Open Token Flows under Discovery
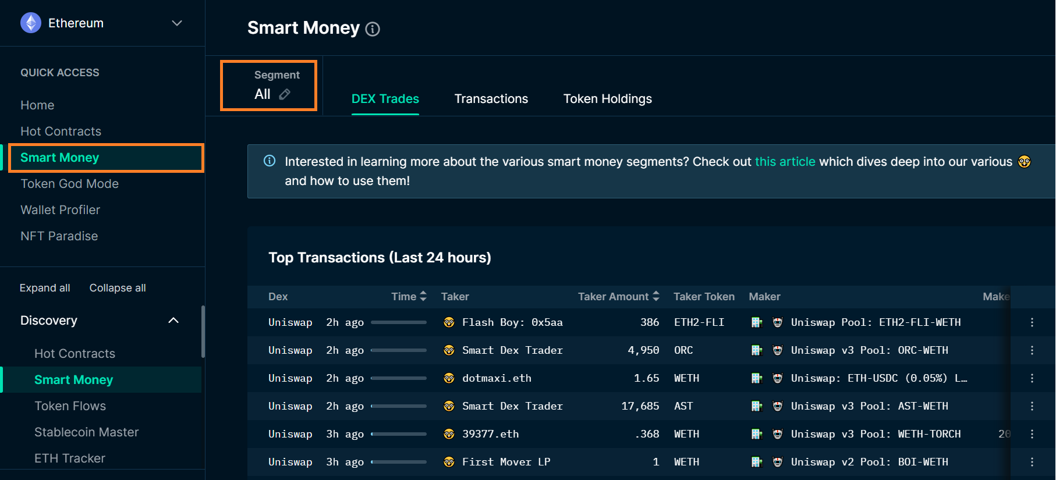This screenshot has height=480, width=1056. (70, 406)
